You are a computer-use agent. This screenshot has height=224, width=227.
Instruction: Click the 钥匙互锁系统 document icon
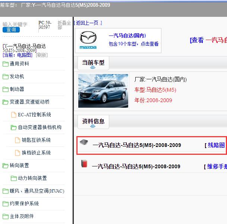click(x=18, y=140)
